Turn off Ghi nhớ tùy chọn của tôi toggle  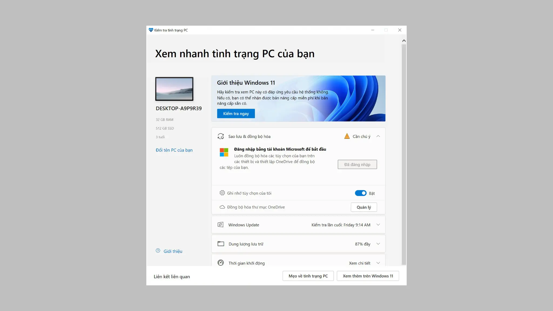click(361, 193)
